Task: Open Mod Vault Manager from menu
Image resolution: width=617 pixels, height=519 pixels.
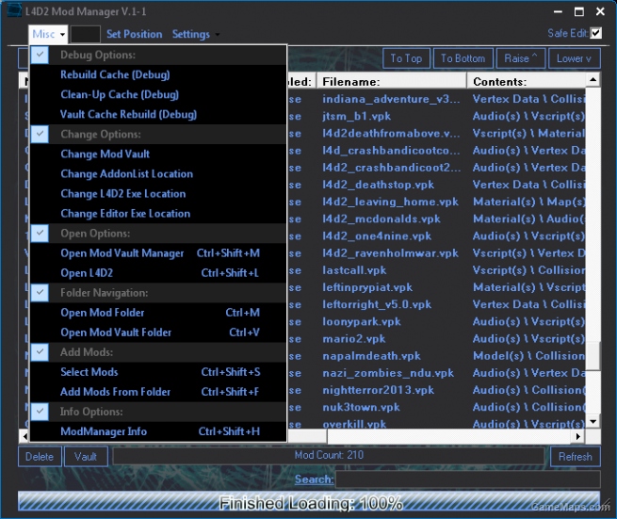Action: point(158,253)
